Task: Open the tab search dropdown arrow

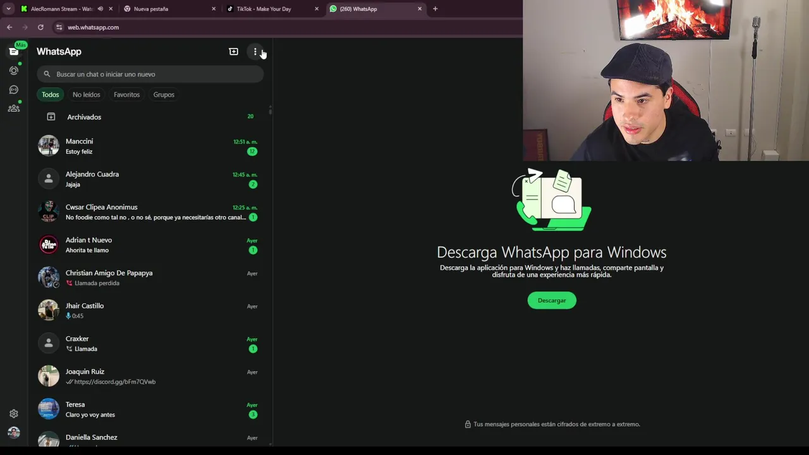Action: (x=8, y=9)
